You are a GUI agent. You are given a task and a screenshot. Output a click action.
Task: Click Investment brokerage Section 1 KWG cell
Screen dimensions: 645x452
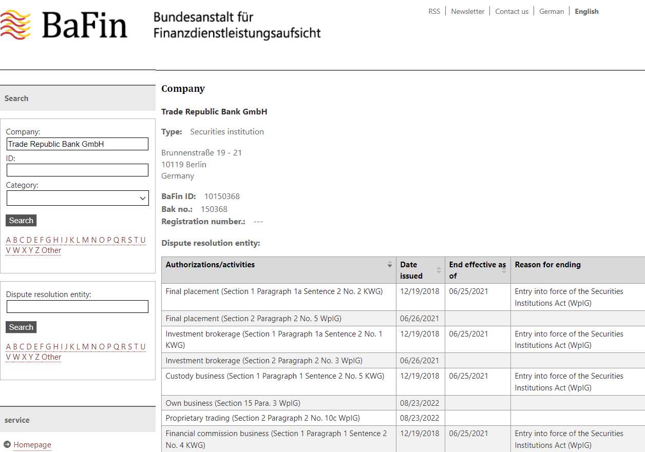point(279,340)
